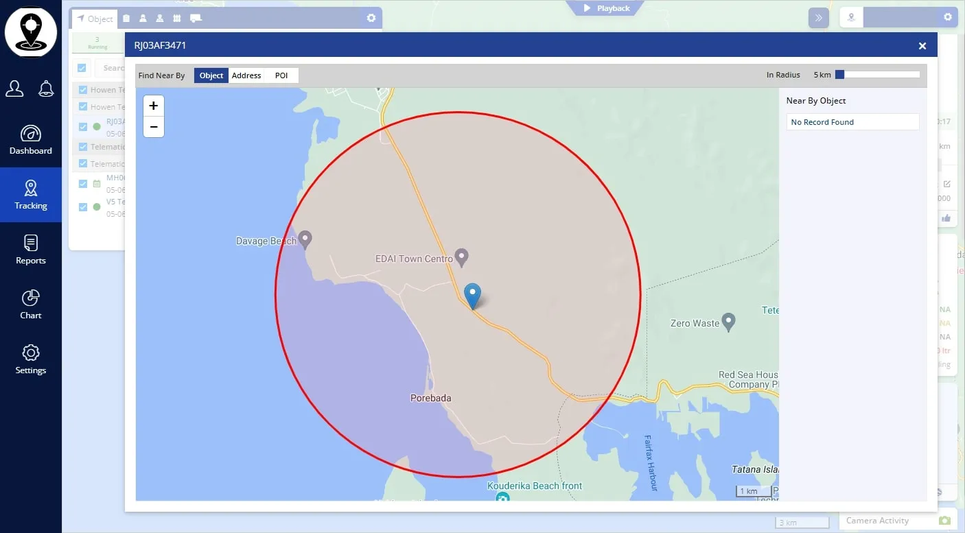Viewport: 965px width, 533px height.
Task: Toggle the select-all objects checkbox
Action: [82, 68]
